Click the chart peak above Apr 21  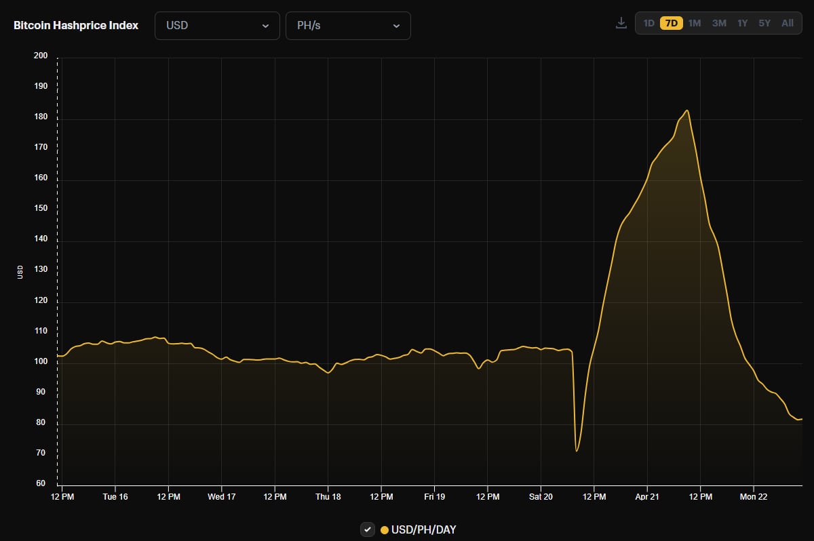point(686,112)
